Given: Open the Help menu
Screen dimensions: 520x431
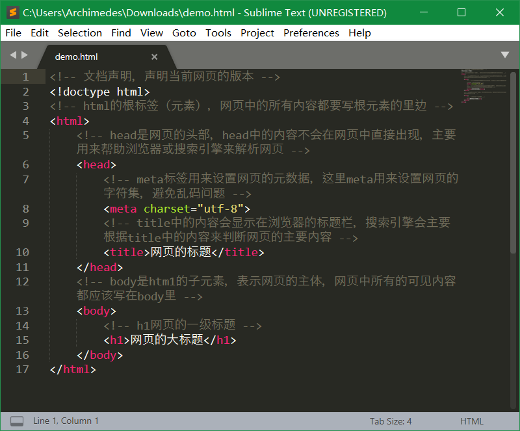Looking at the screenshot, I should coord(359,33).
